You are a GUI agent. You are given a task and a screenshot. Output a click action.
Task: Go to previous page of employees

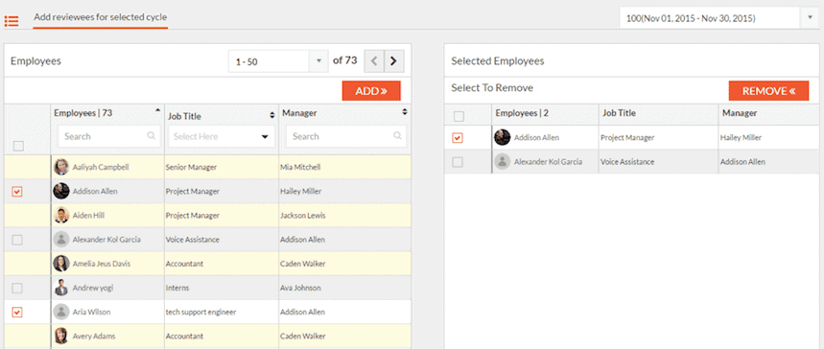(x=374, y=61)
